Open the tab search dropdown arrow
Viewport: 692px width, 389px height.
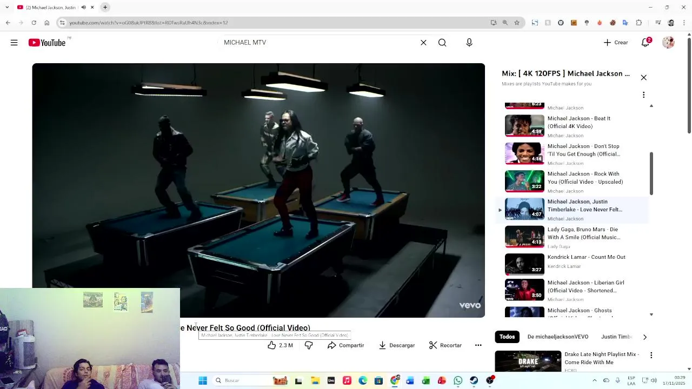click(x=6, y=8)
